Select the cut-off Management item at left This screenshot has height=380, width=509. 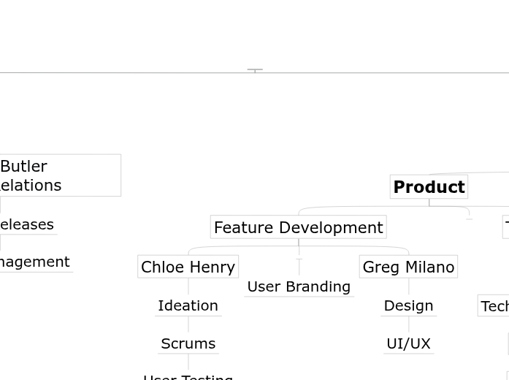coord(35,262)
